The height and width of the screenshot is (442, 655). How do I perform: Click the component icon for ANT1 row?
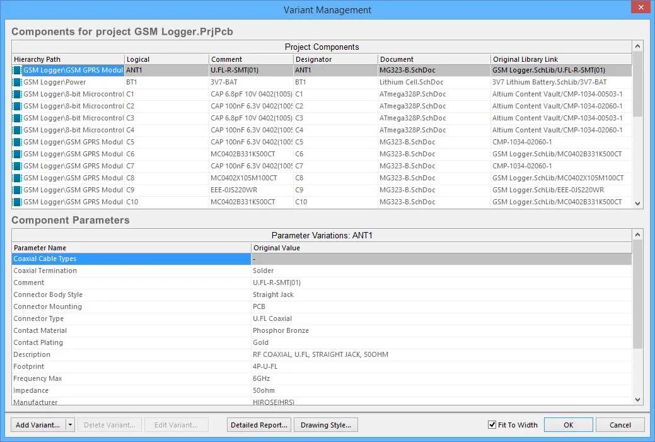17,71
